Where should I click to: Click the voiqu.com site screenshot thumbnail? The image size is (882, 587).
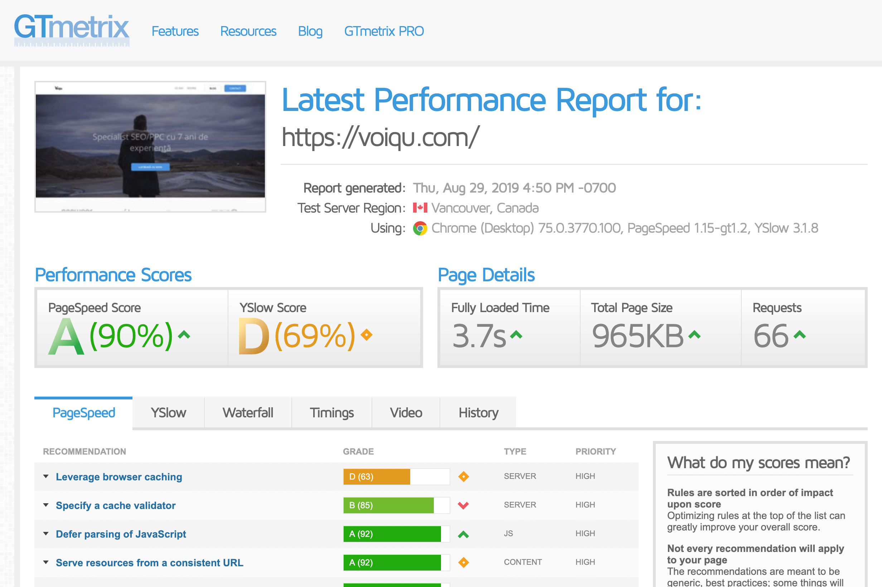coord(150,146)
